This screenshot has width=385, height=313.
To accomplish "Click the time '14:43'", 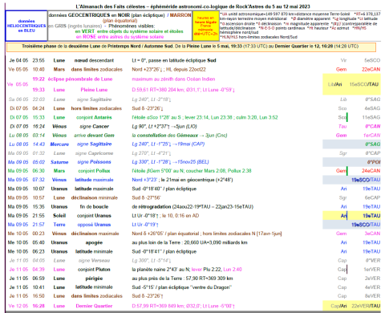I will tap(38, 144).
